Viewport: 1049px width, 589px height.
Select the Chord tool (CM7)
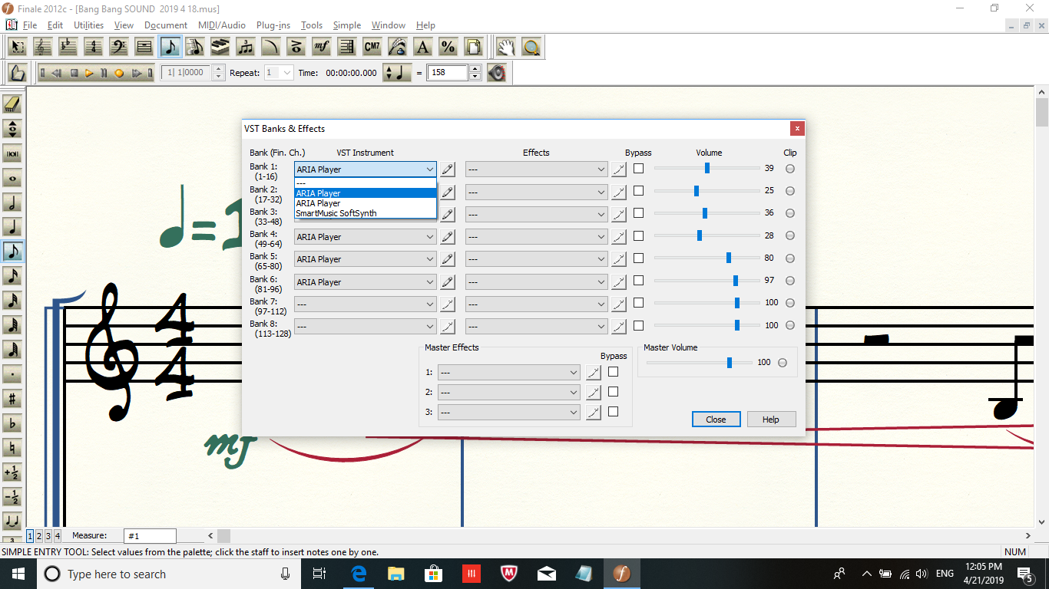click(x=372, y=47)
